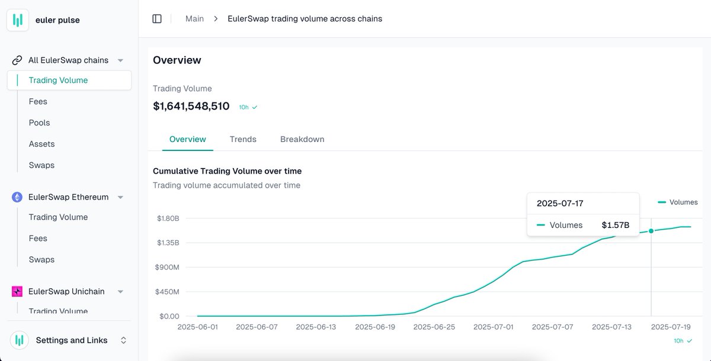Click the 2025-07-17 data point on chart
Screen dimensions: 711x361
651,231
